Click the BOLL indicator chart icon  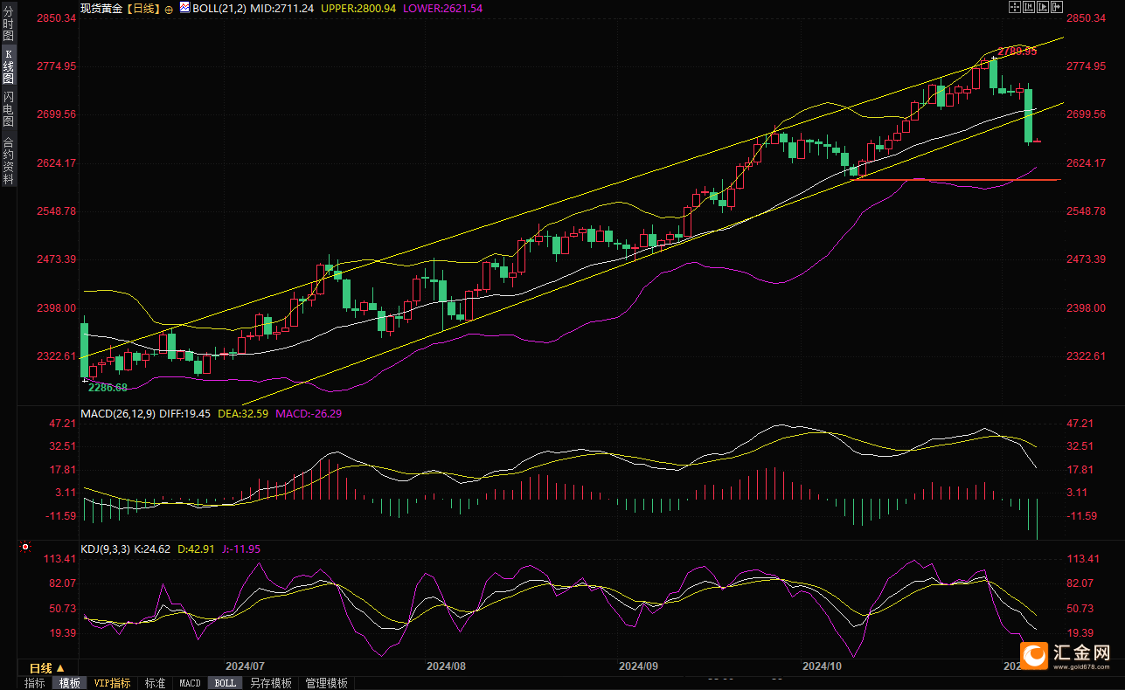(x=184, y=8)
